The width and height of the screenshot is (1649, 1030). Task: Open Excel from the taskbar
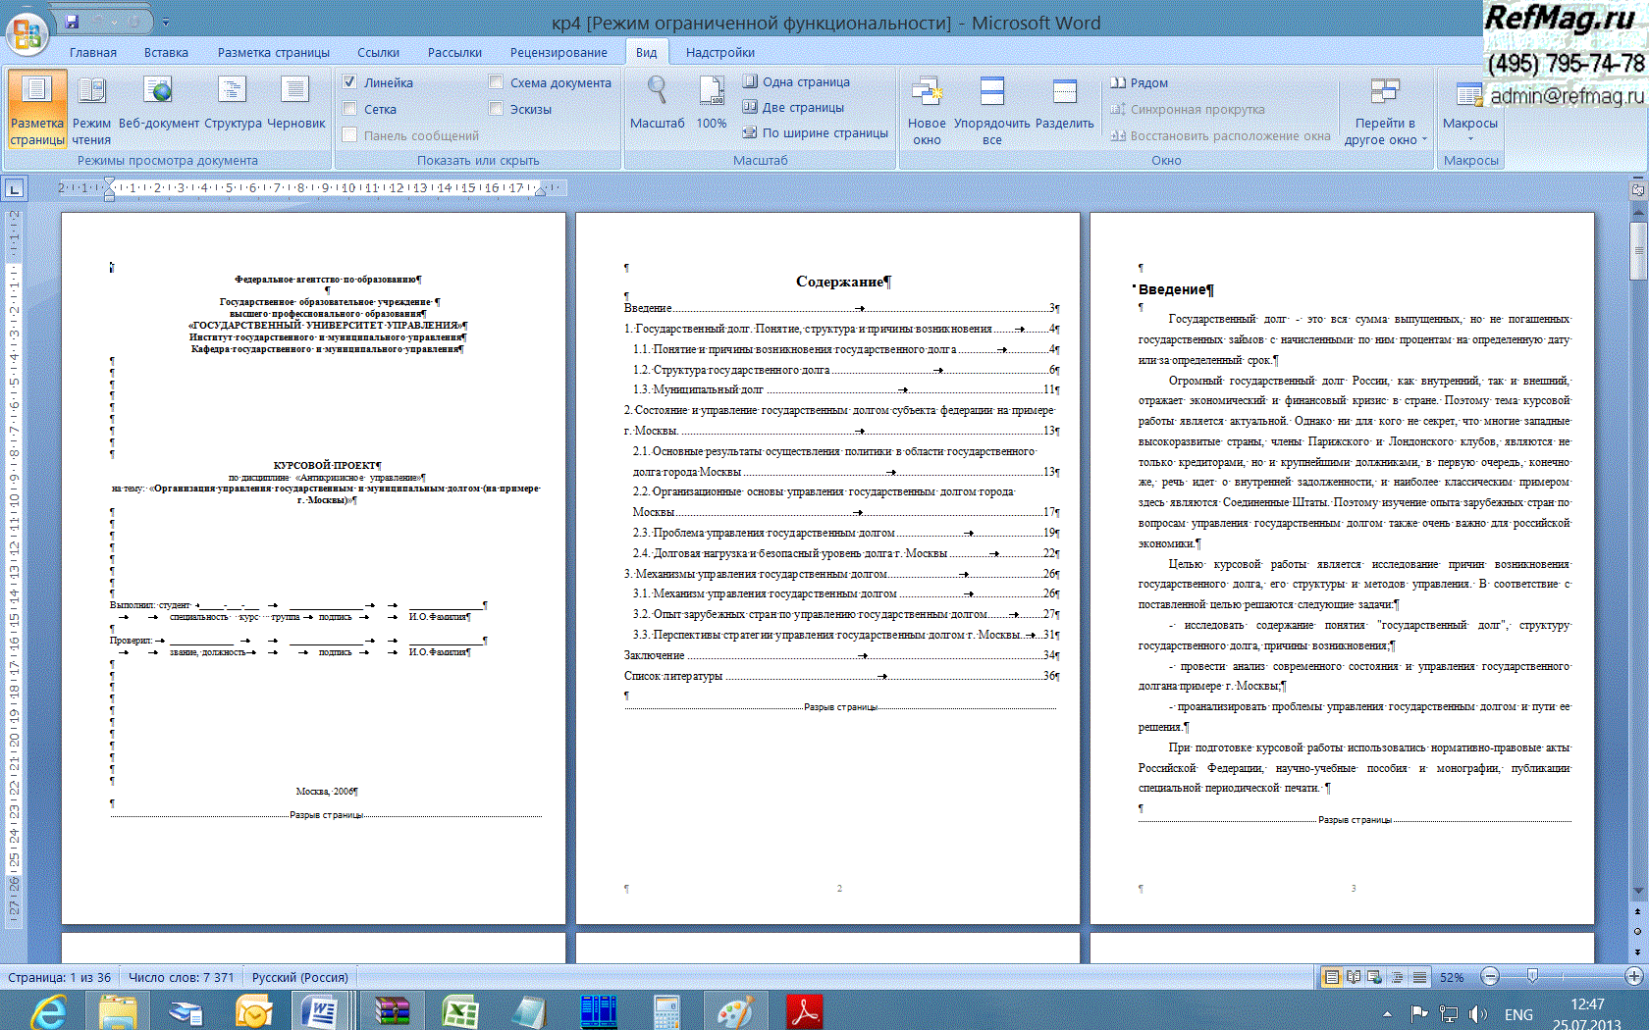[459, 1011]
